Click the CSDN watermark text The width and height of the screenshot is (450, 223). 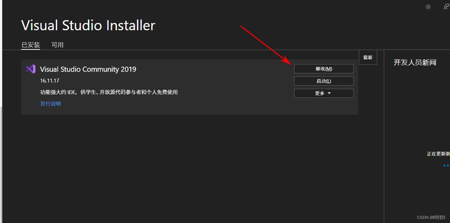tap(431, 217)
